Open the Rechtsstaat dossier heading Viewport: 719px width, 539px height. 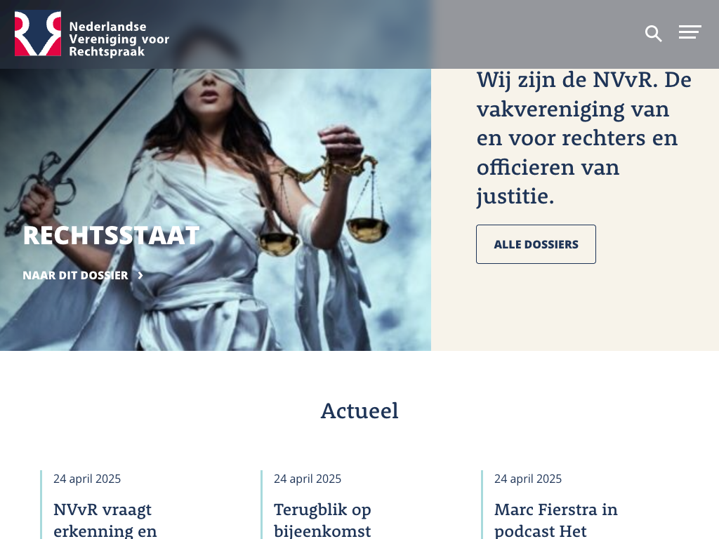(x=112, y=236)
